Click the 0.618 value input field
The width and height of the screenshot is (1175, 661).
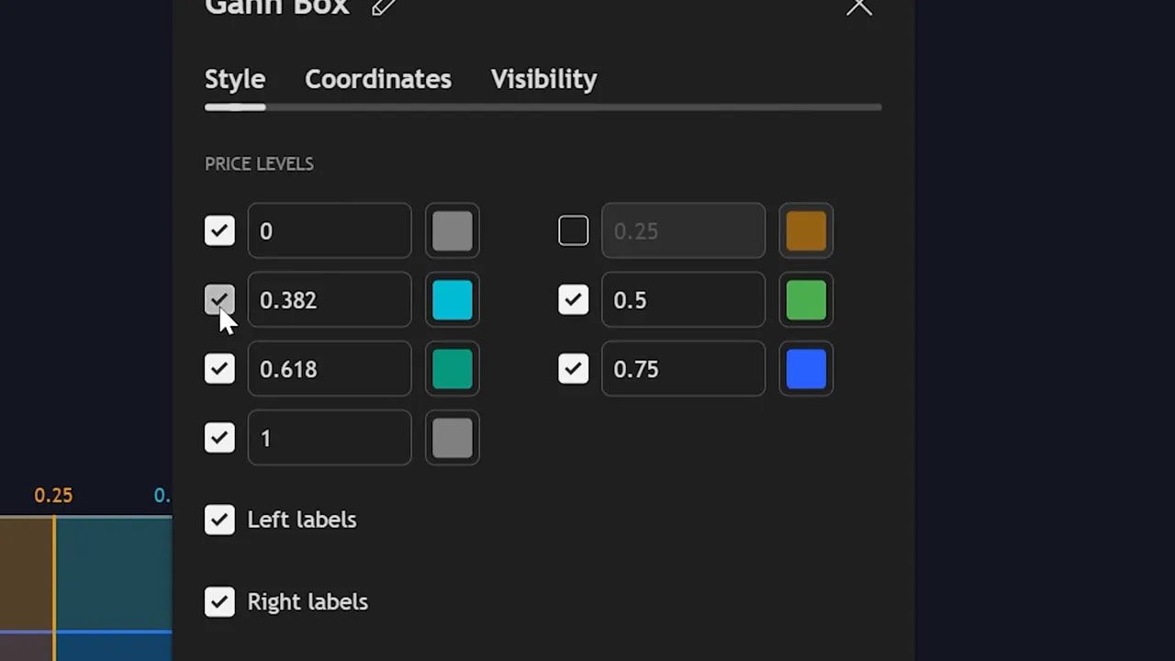coord(329,369)
